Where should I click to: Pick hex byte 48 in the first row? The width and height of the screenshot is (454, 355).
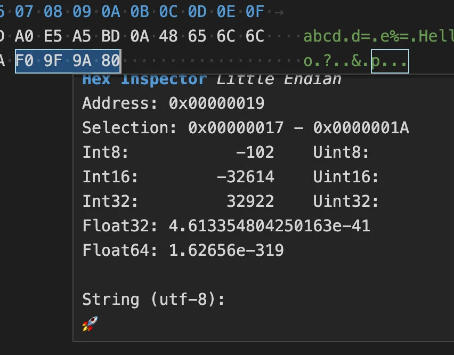click(x=168, y=36)
